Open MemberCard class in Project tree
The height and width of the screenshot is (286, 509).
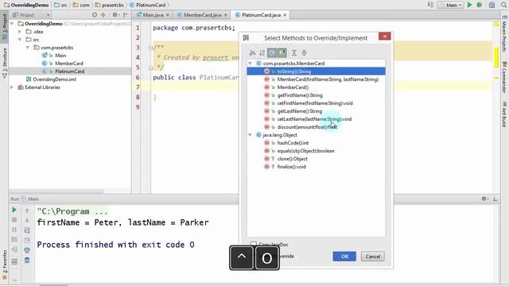(x=69, y=64)
